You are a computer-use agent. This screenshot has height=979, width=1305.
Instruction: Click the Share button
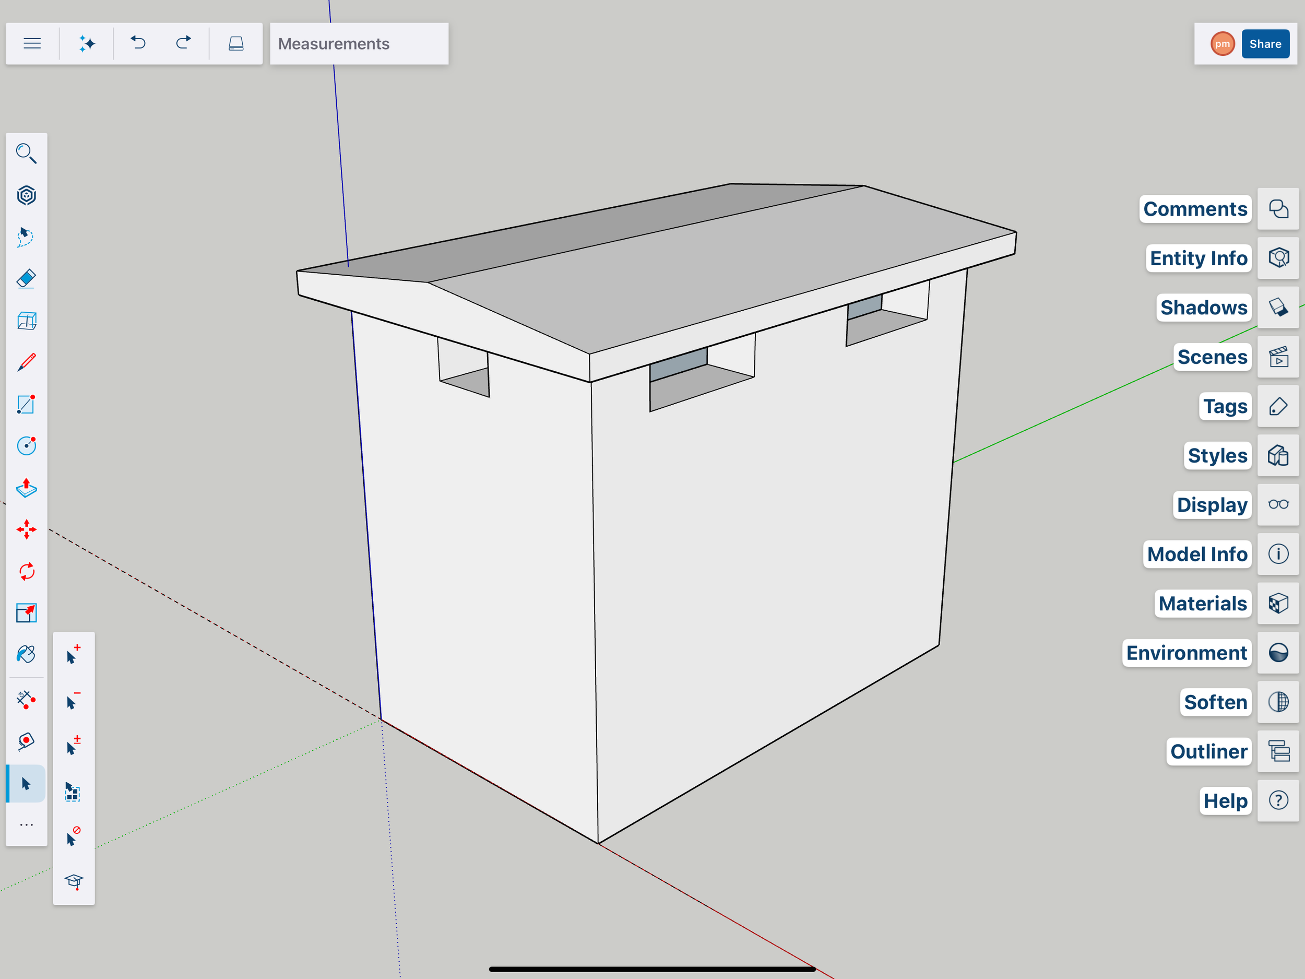(1265, 44)
